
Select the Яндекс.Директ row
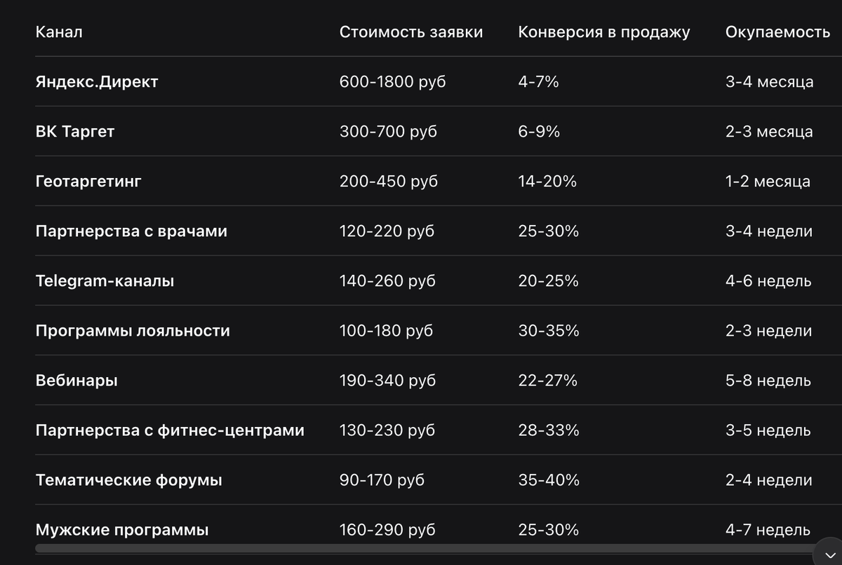pos(97,81)
